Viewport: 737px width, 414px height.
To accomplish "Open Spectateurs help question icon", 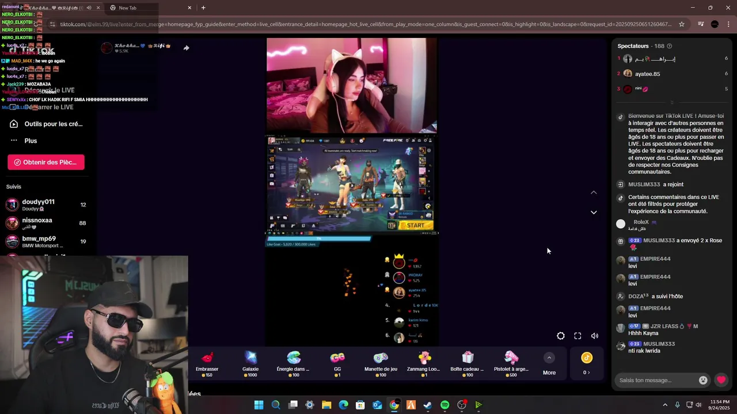I will [x=669, y=46].
